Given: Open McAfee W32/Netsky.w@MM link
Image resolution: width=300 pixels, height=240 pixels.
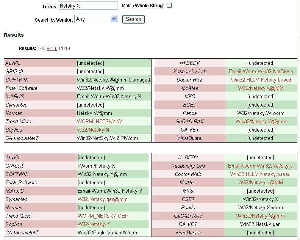Looking at the screenshot, I should click(261, 88).
